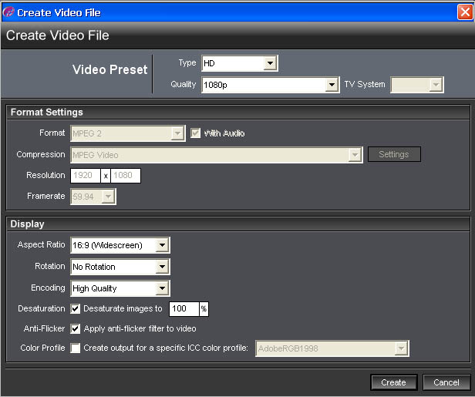Click the Color Profile label
Viewport: 475px width, 397px height.
(x=42, y=348)
